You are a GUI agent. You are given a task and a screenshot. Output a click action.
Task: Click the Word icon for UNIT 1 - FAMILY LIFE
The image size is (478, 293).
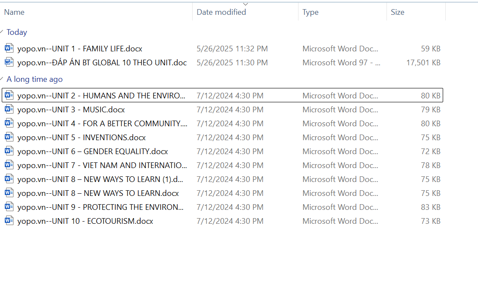[x=9, y=48]
